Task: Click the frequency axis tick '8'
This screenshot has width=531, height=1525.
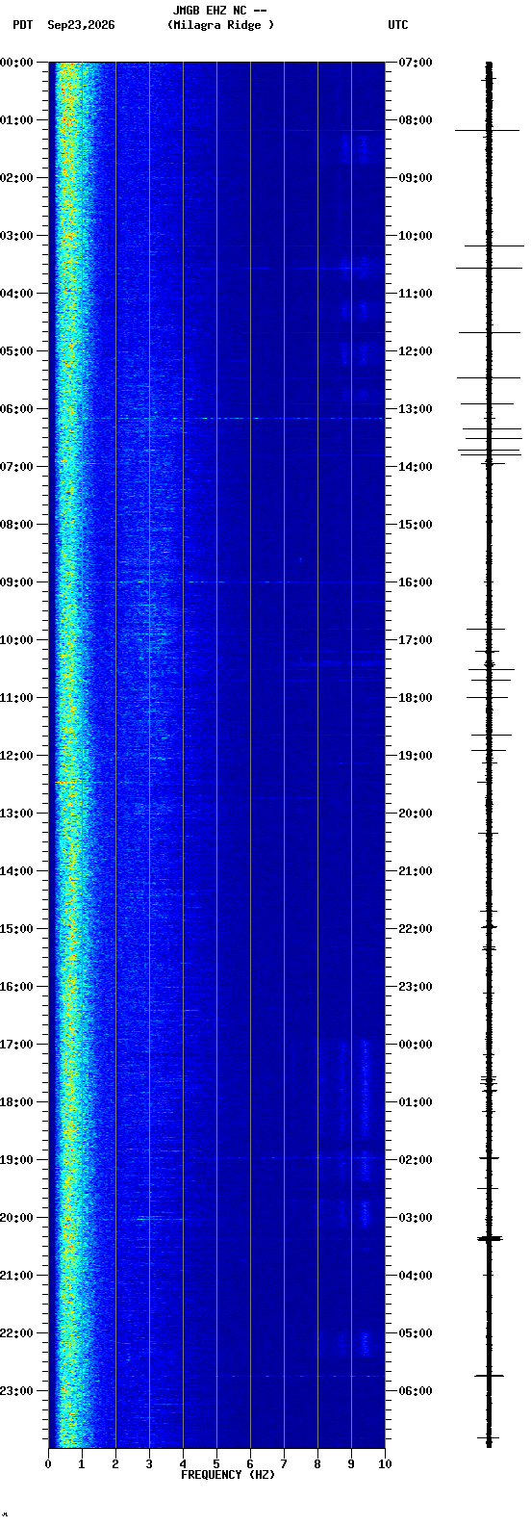Action: click(317, 1464)
